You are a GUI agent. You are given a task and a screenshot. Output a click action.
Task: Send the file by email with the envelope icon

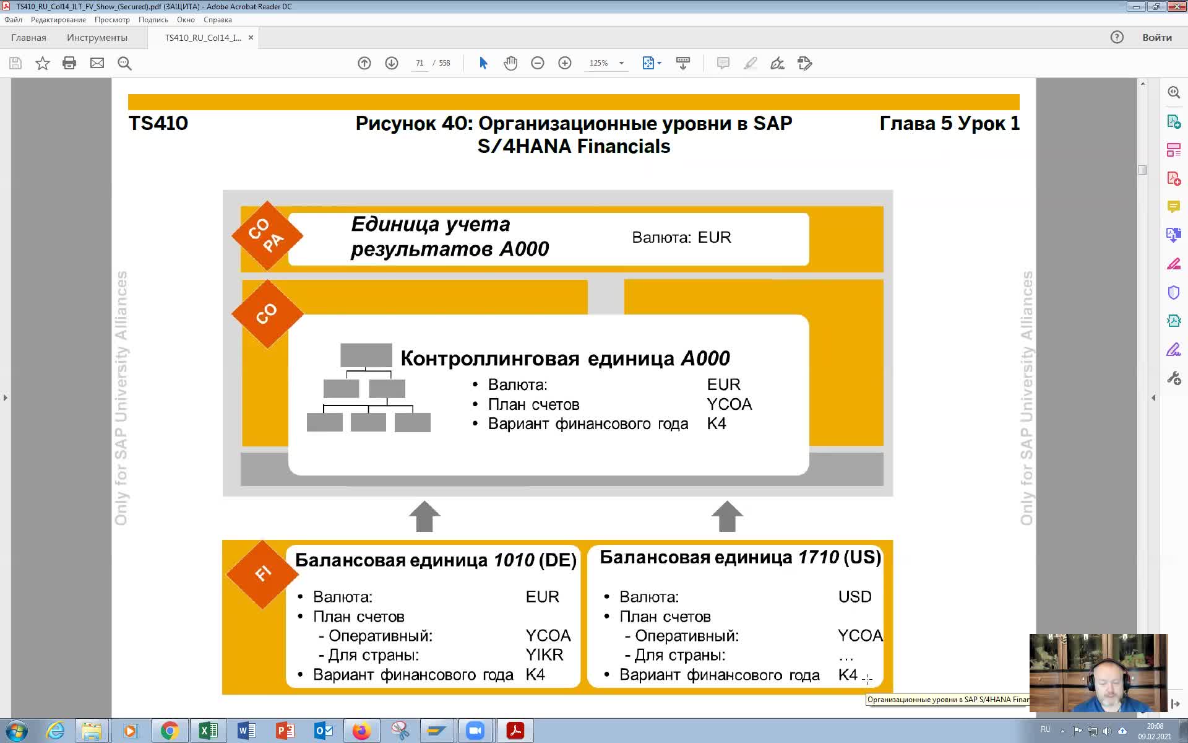(x=97, y=63)
